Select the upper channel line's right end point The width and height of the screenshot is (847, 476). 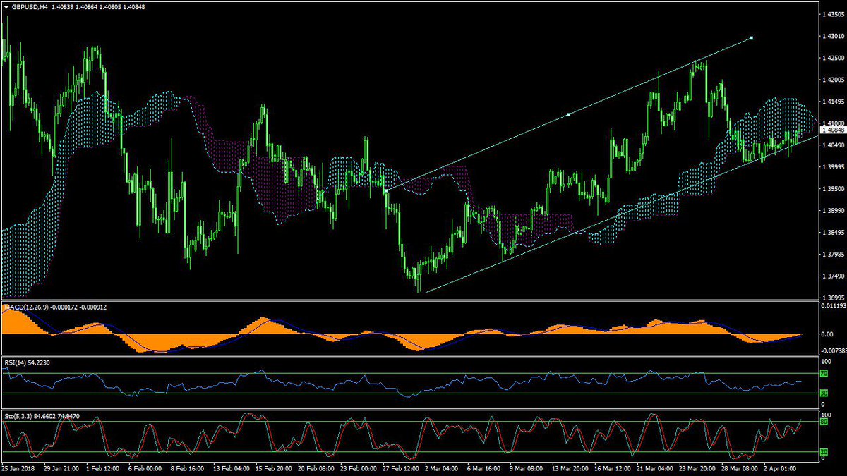coord(751,37)
